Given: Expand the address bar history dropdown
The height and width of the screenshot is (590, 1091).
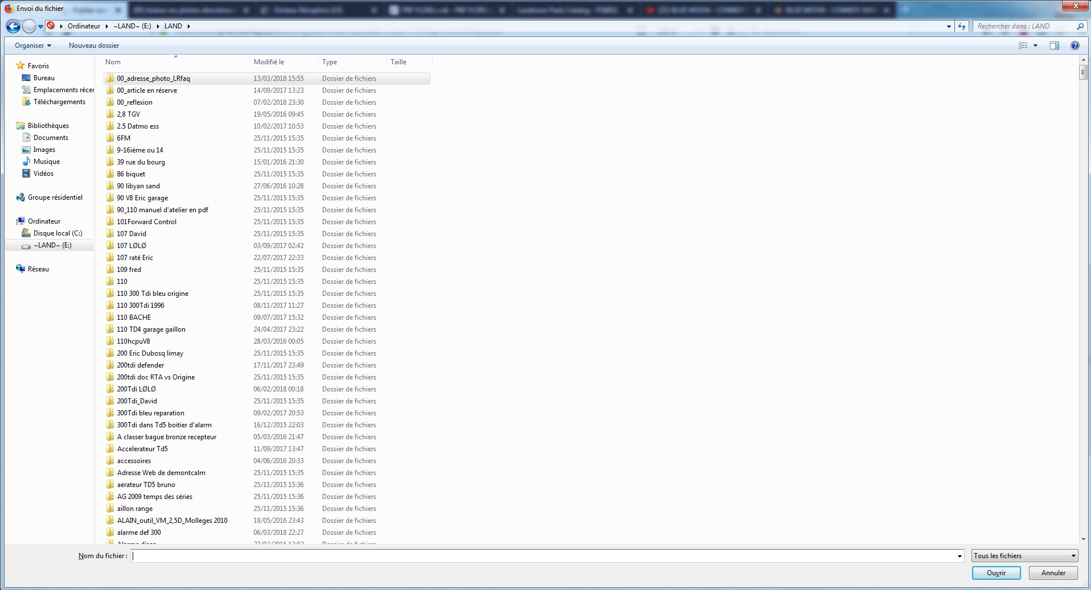Looking at the screenshot, I should [949, 26].
